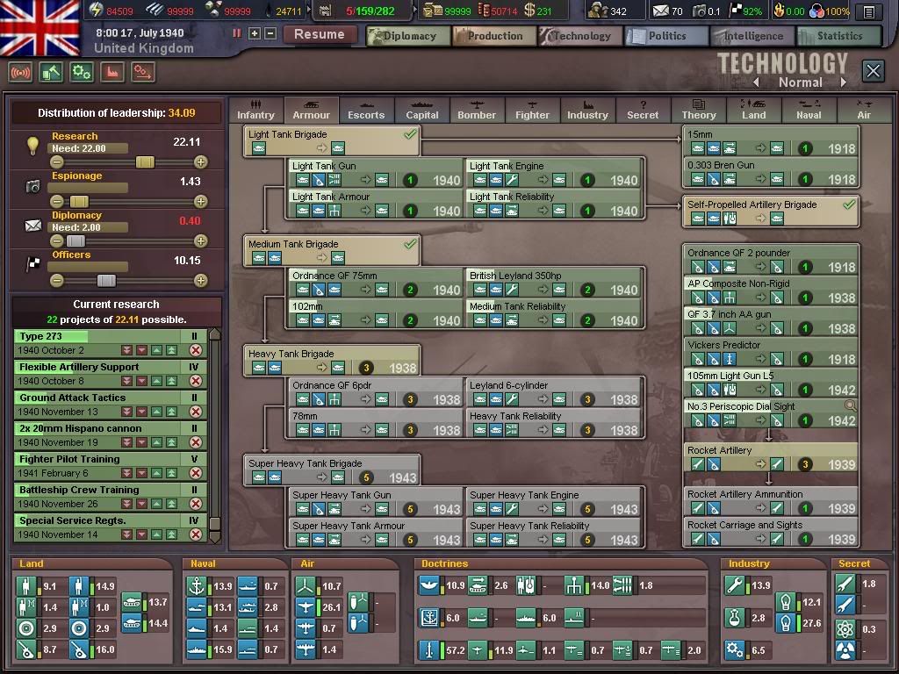Image resolution: width=899 pixels, height=674 pixels.
Task: Toggle the red factory chart button
Action: coord(112,73)
